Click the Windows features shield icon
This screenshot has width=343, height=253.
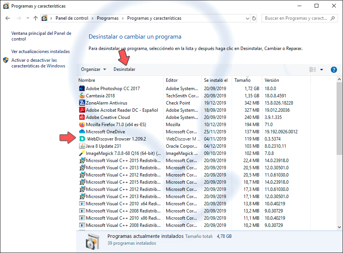tap(6, 60)
